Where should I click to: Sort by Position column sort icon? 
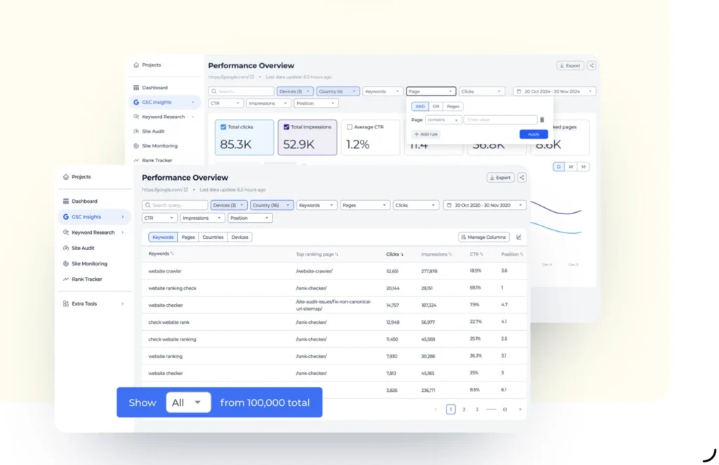point(522,254)
